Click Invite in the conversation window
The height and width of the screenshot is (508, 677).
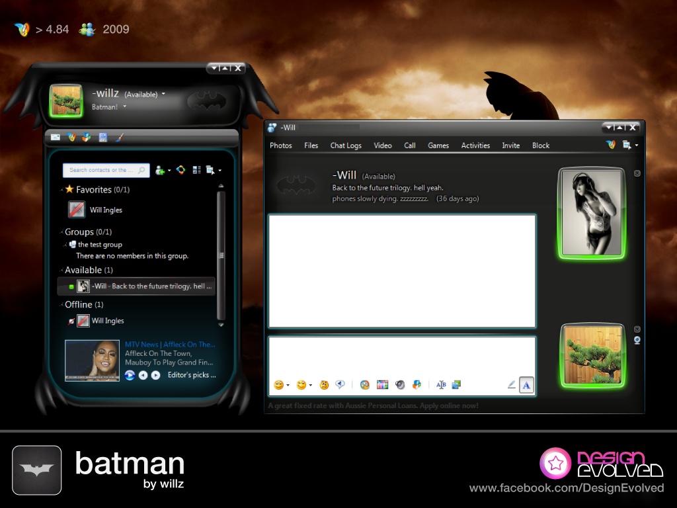pos(511,146)
